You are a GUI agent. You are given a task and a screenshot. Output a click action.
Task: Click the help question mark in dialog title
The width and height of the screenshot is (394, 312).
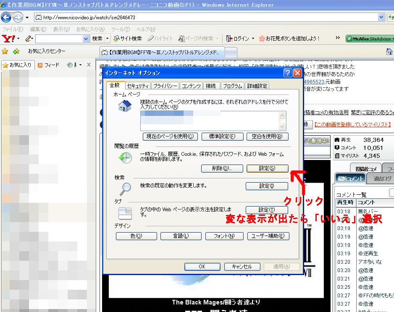[x=288, y=73]
